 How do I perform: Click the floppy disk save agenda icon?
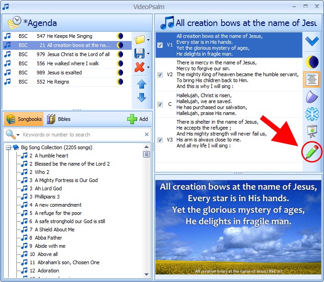point(139,53)
